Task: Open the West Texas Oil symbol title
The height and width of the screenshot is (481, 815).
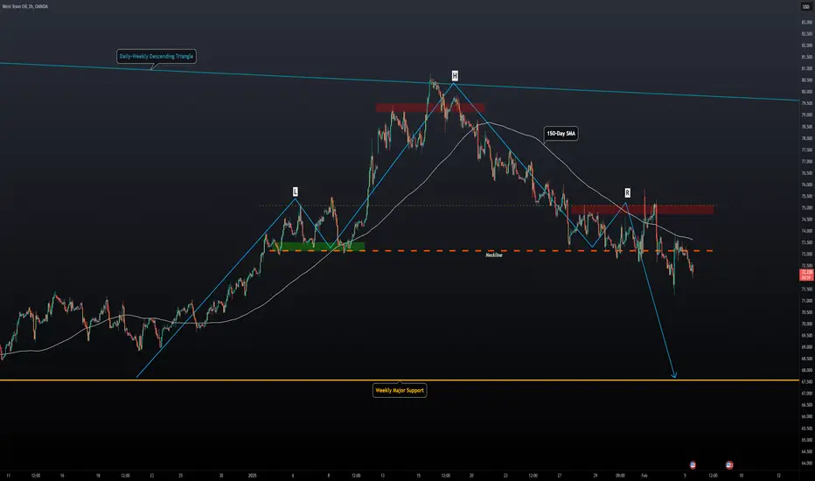Action: (x=25, y=7)
